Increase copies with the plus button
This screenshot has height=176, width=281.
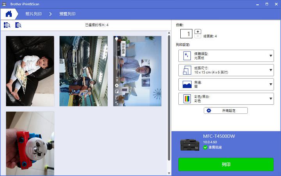(197, 31)
